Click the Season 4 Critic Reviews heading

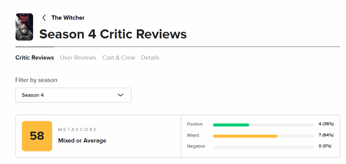113,34
